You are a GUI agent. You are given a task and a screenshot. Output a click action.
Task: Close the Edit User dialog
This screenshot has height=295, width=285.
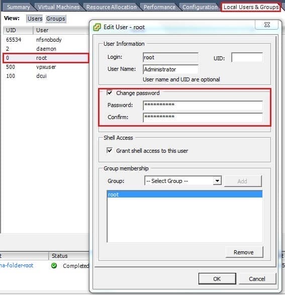click(x=267, y=25)
